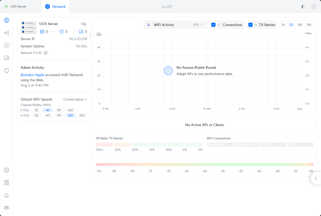Toggle the TX Retries checkbox
This screenshot has width=321, height=216.
click(x=250, y=25)
